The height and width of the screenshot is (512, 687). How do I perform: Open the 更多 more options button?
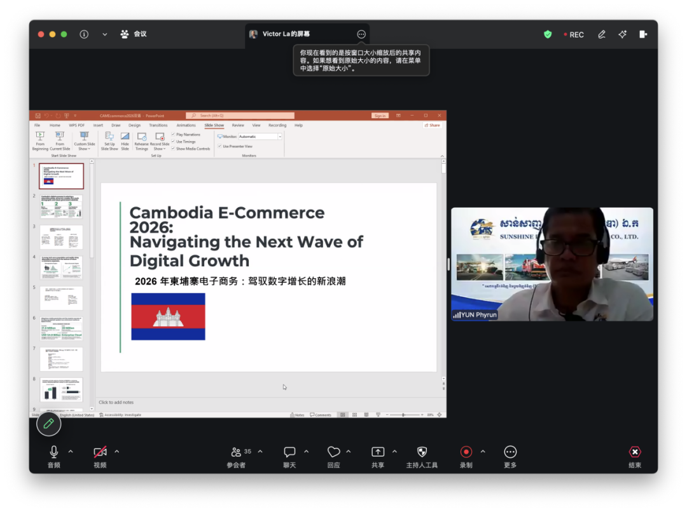(510, 452)
